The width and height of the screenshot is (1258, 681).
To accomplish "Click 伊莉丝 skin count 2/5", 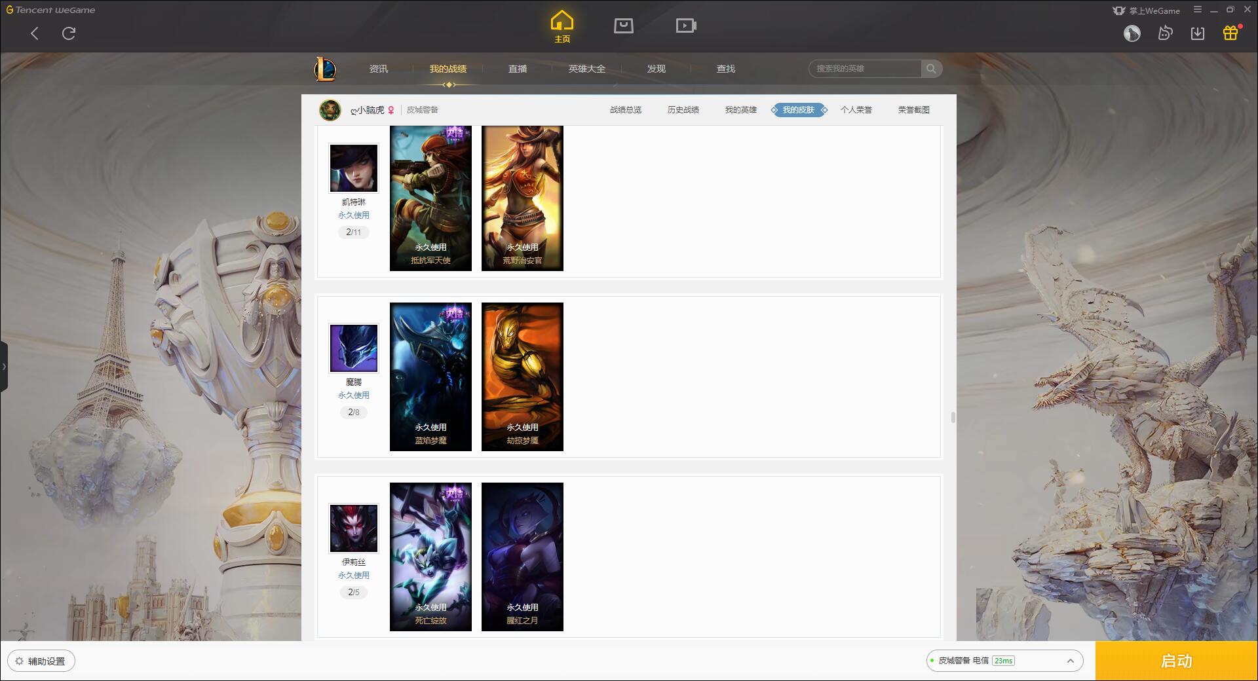I will pyautogui.click(x=354, y=593).
